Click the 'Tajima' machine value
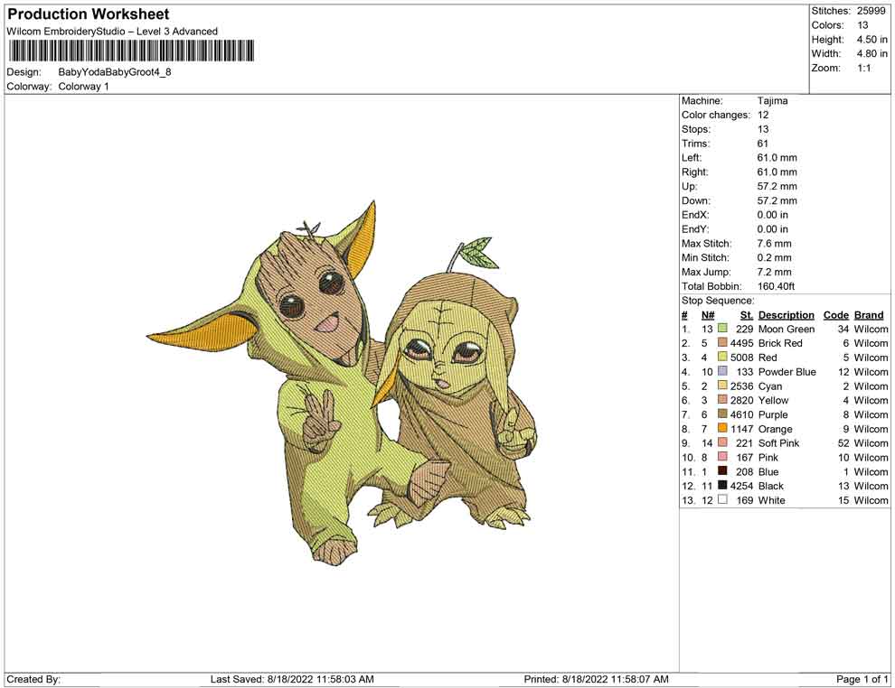 coord(772,101)
